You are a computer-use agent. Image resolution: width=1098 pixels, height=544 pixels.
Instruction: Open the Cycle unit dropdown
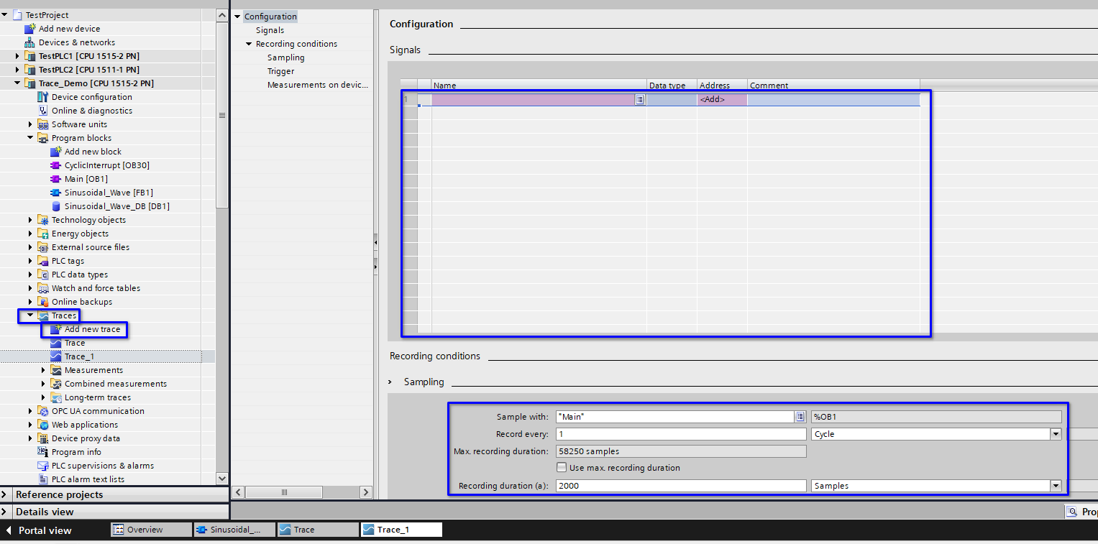click(1056, 434)
